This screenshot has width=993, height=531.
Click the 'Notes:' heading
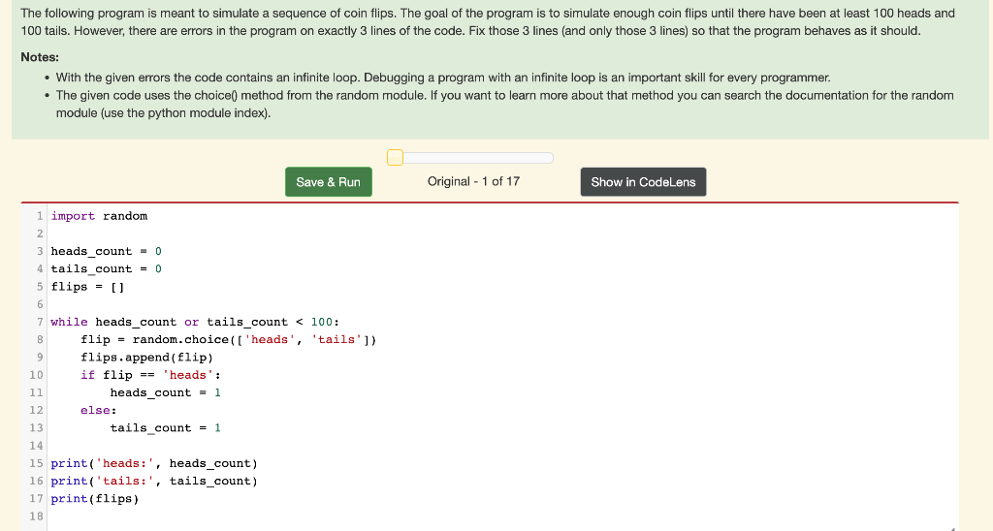(40, 57)
